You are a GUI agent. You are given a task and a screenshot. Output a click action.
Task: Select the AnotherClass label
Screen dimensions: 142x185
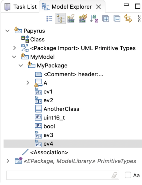(x=61, y=109)
